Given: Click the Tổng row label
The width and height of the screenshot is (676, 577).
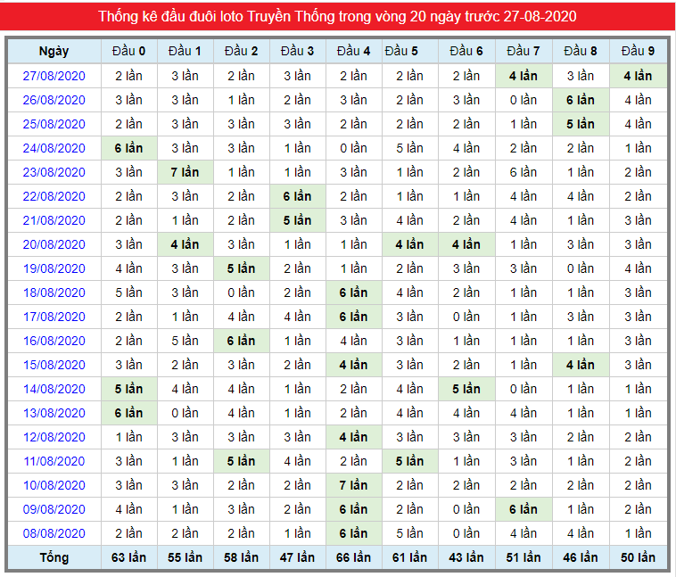Looking at the screenshot, I should coord(54,557).
